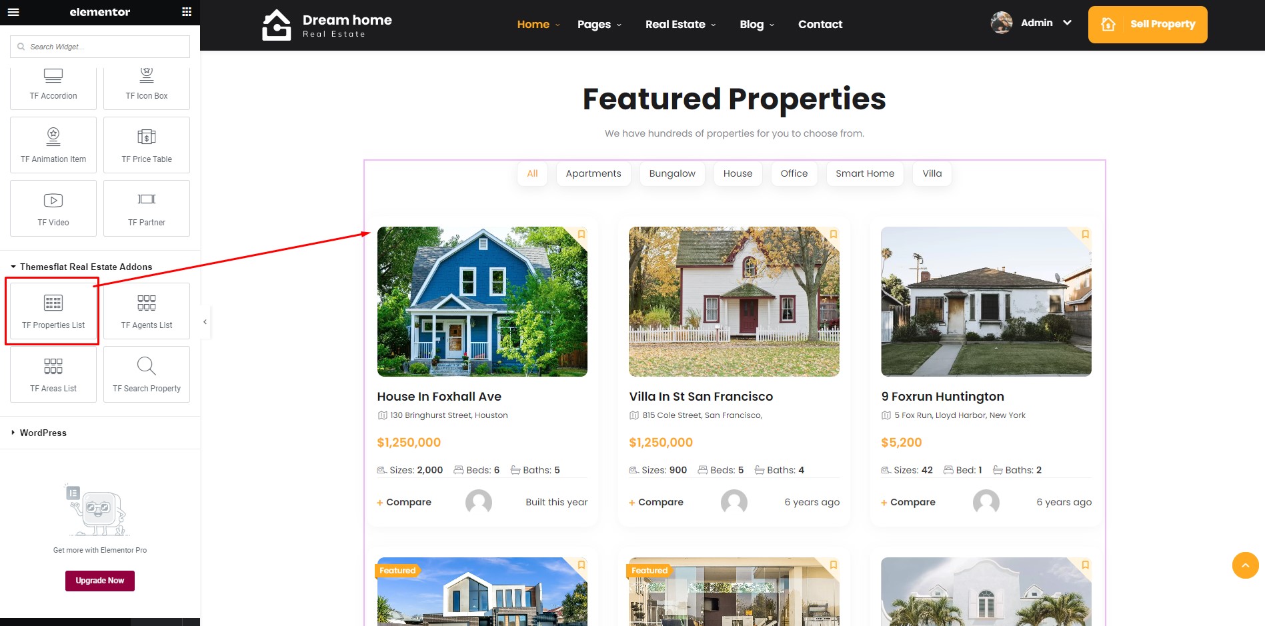
Task: Select the TF Price Table widget
Action: pos(147,145)
